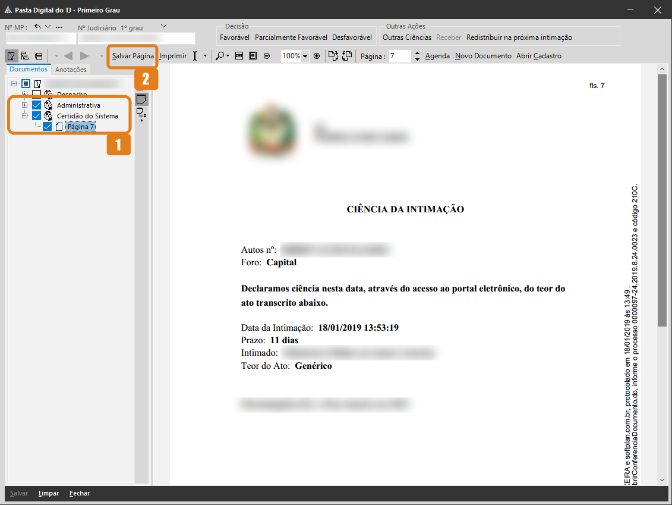Increase page number with stepper up arrow

[418, 53]
